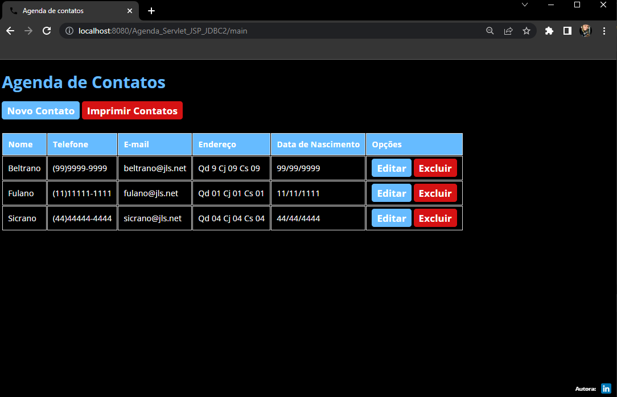This screenshot has width=617, height=397.
Task: Click the site information icon before localhost
Action: click(x=69, y=31)
